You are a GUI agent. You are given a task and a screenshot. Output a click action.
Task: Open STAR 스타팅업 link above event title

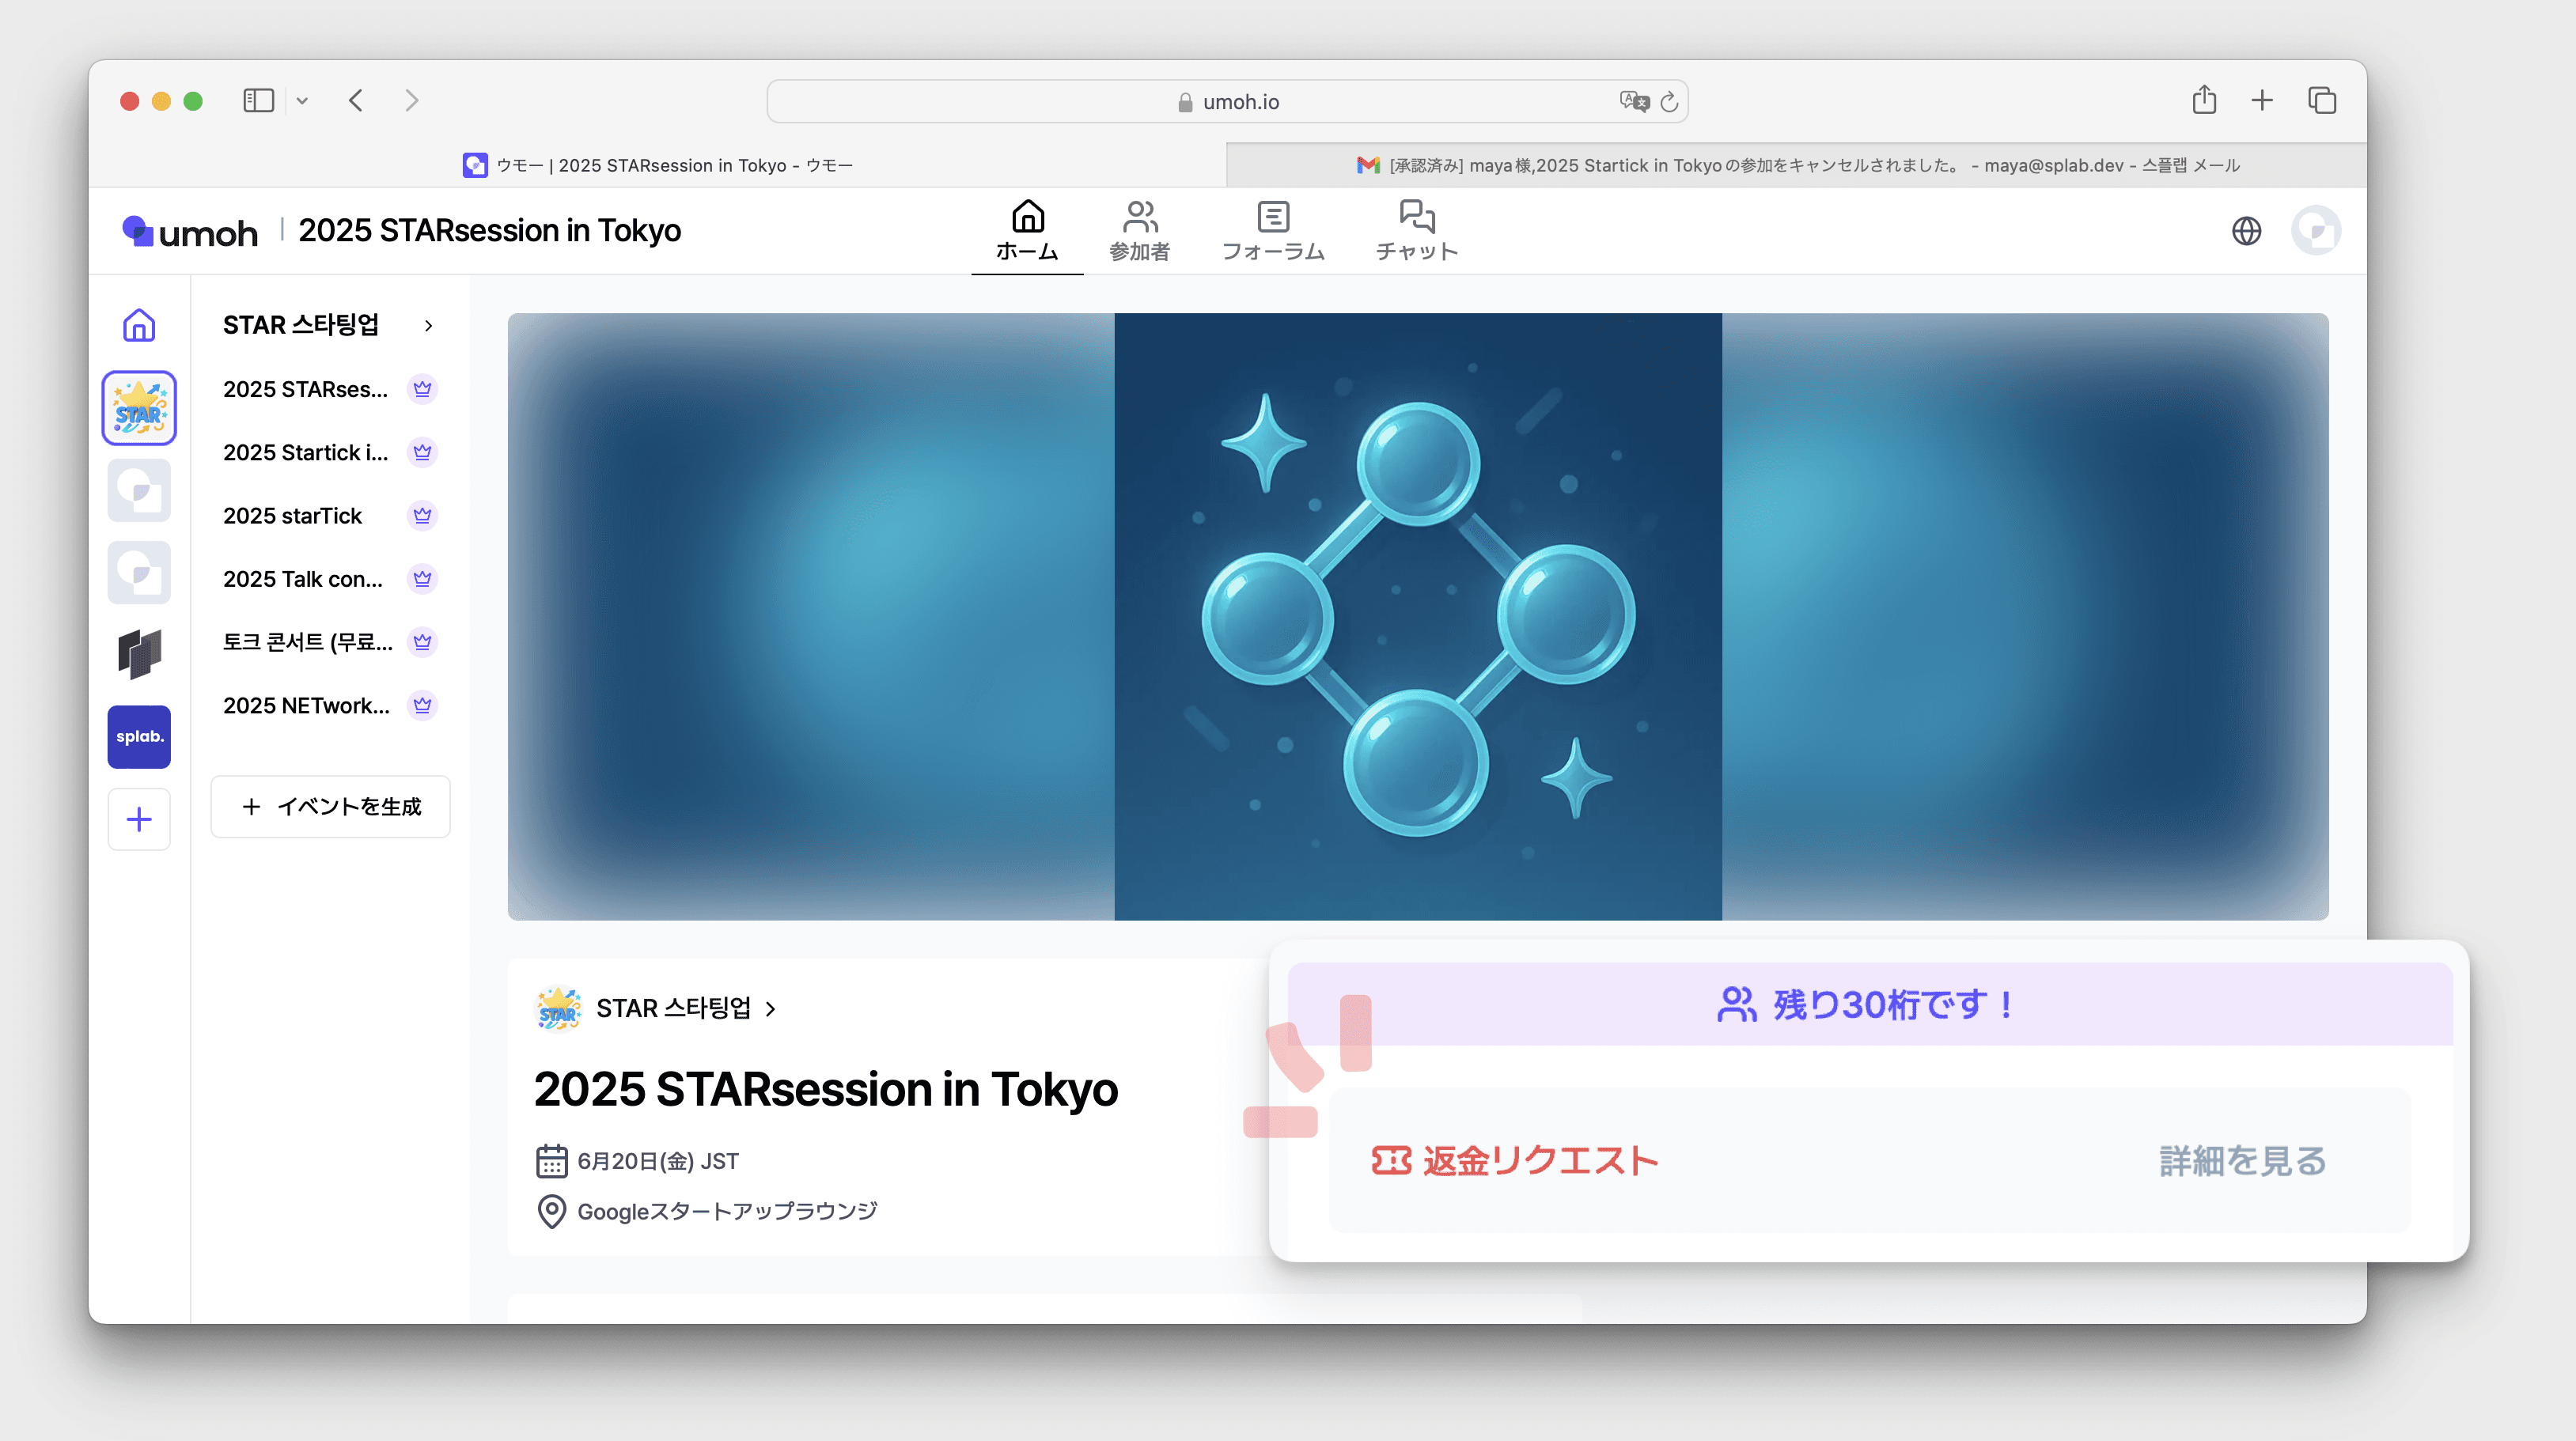(673, 1008)
